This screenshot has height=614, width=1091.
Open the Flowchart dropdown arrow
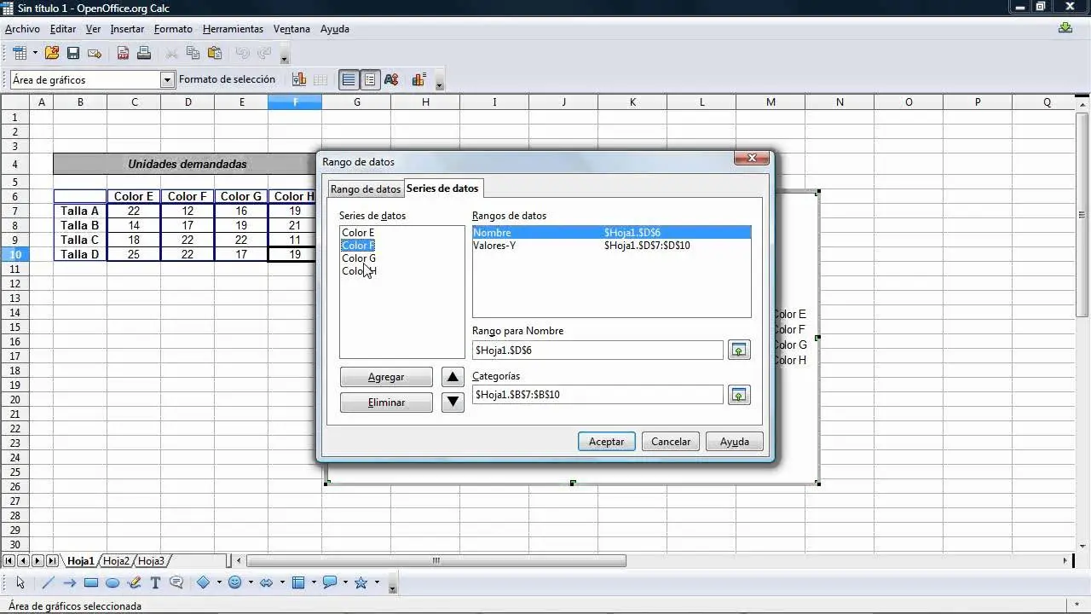coord(314,583)
